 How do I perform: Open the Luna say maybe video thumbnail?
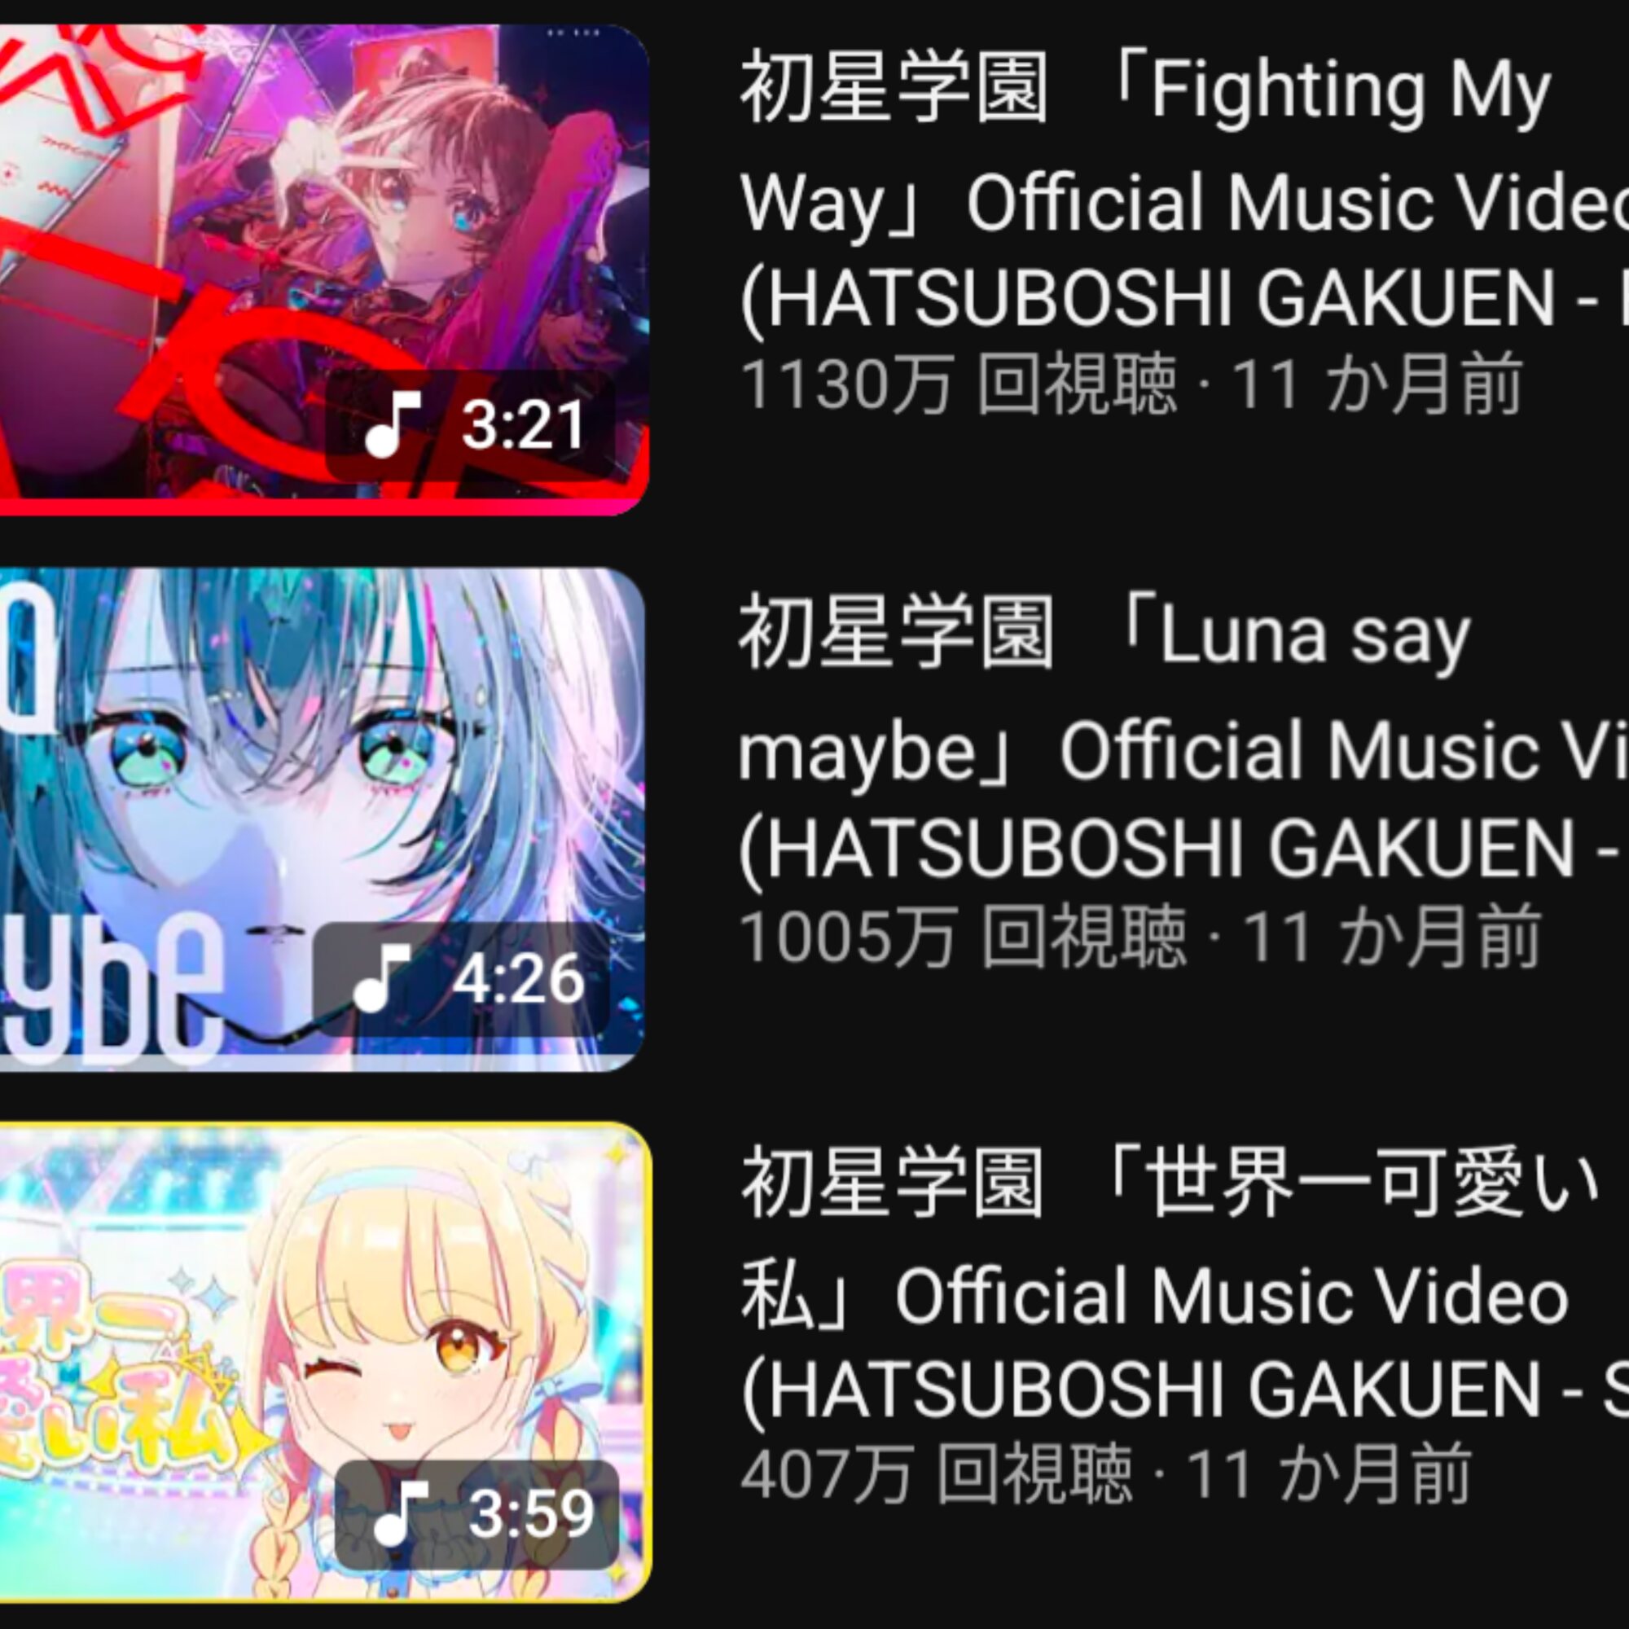click(x=322, y=819)
